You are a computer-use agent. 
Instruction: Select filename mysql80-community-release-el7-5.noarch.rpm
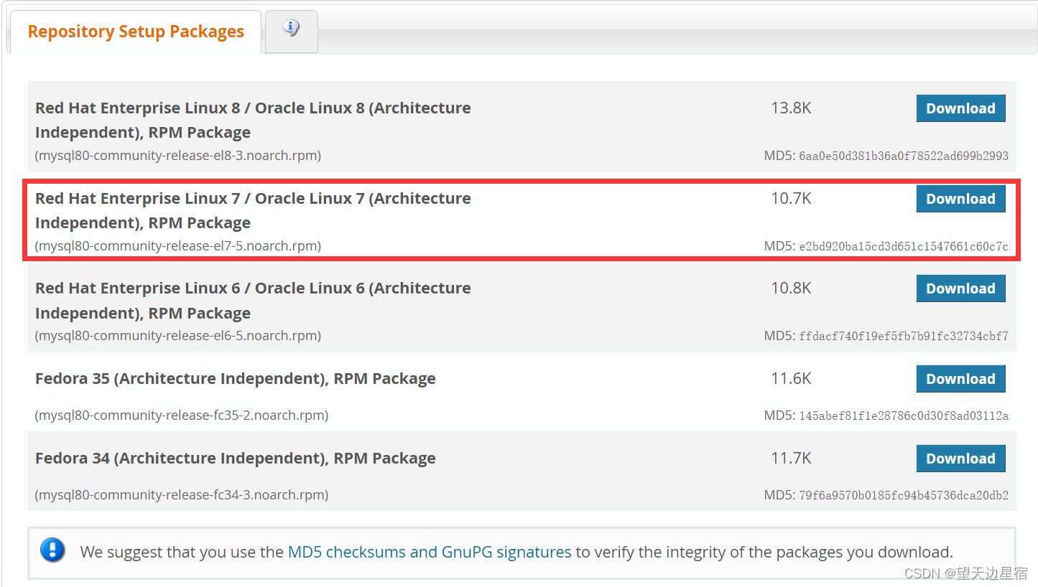[x=178, y=246]
